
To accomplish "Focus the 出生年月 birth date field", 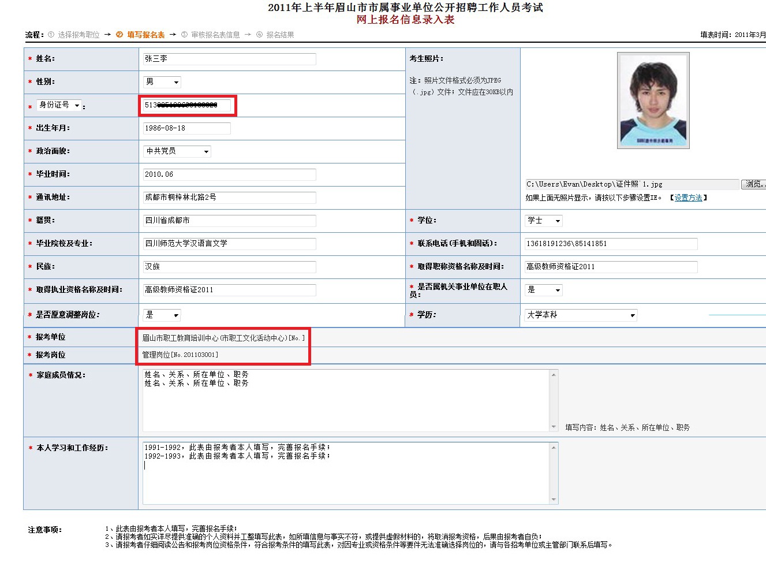I will point(186,128).
